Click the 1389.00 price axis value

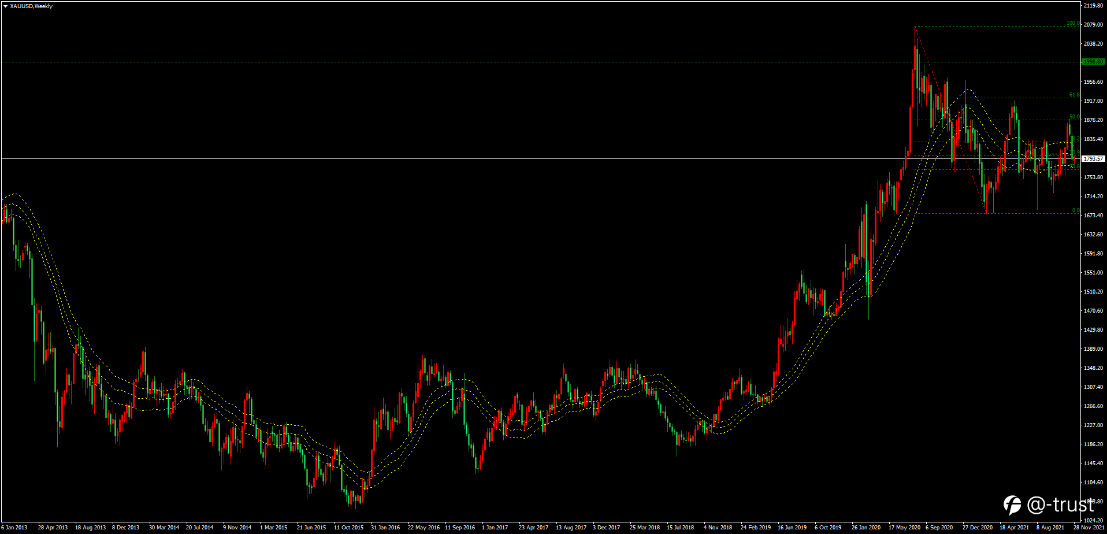[x=1094, y=349]
